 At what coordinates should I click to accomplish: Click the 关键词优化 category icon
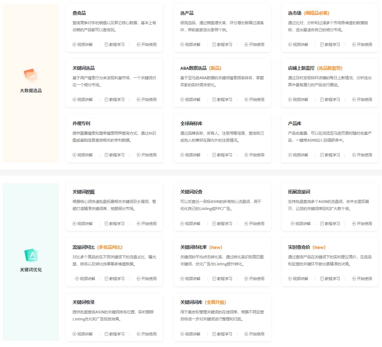pyautogui.click(x=31, y=255)
